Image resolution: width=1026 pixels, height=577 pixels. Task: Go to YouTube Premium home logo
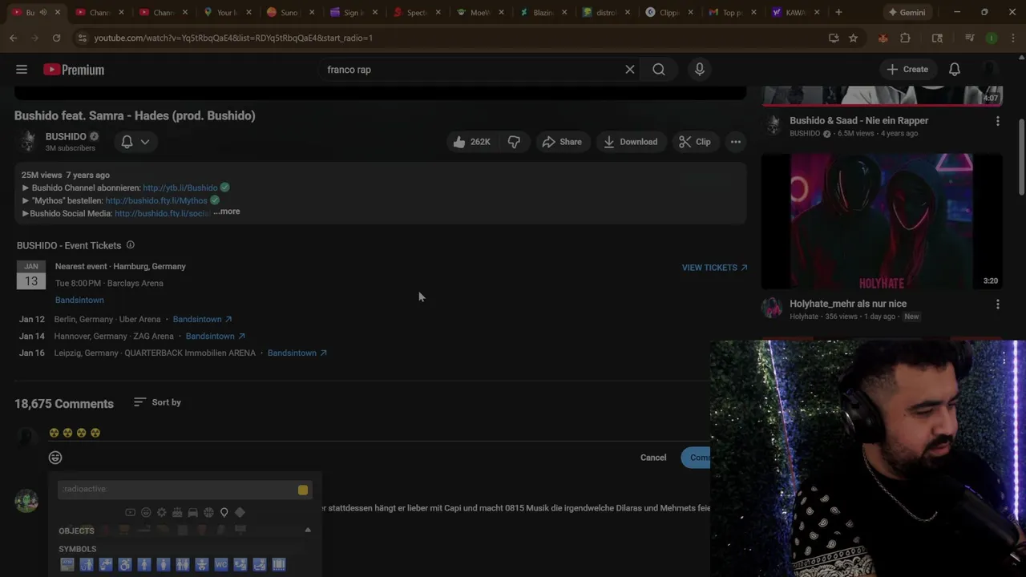(x=74, y=70)
